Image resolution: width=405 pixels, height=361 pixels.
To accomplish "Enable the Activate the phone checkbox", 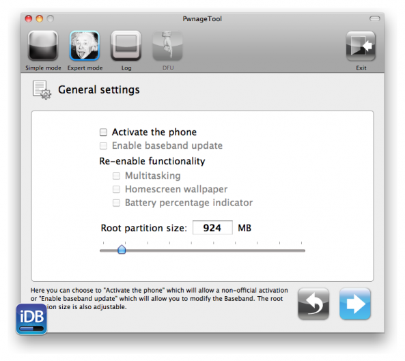I will (103, 132).
